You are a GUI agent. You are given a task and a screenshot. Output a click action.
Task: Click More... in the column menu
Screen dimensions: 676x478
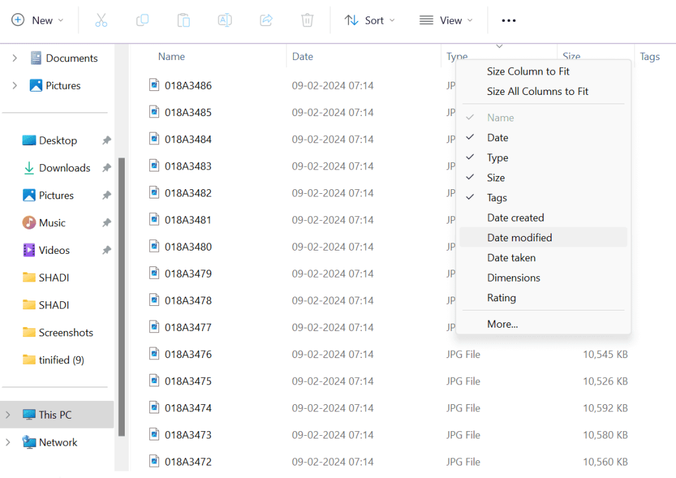pos(504,324)
